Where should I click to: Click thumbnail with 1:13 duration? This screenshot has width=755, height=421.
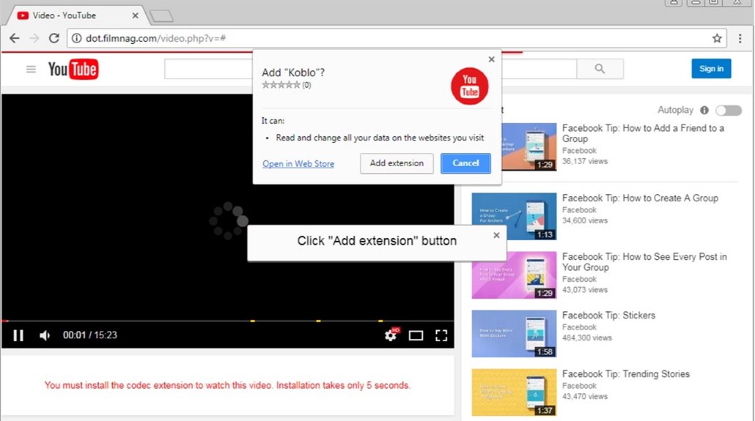point(515,217)
